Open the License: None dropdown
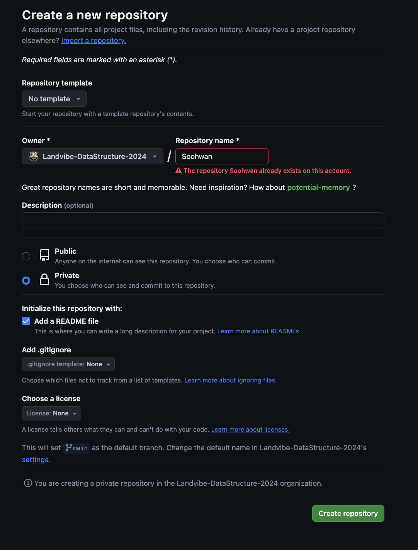The height and width of the screenshot is (550, 418). pos(51,413)
